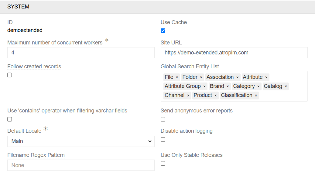This screenshot has height=175, width=315.
Task: Toggle 'contains' operator for varchar fields checkbox
Action: [10, 119]
